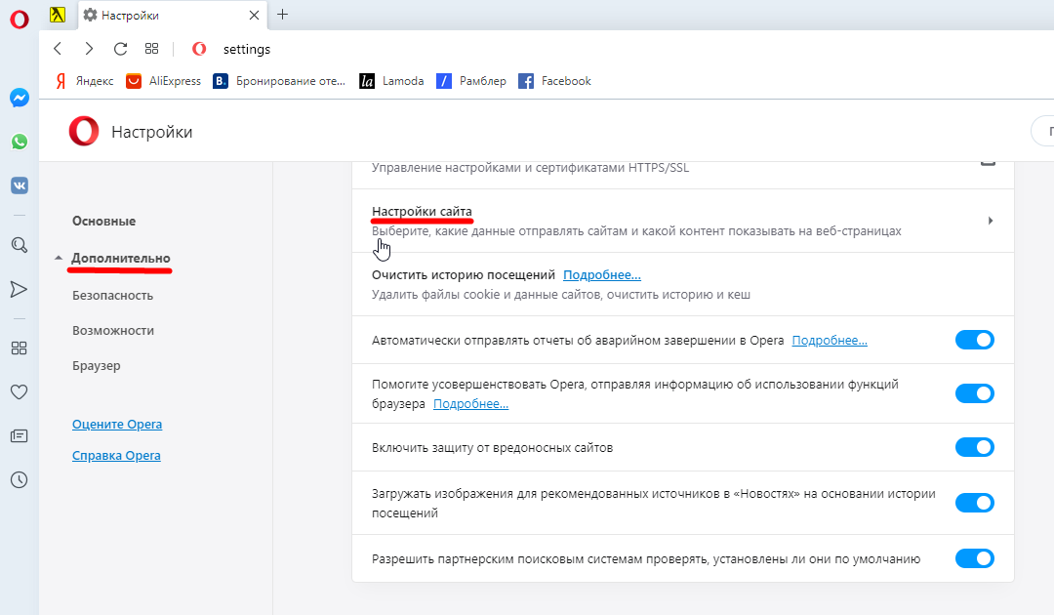Click Оцените Opera link
Viewport: 1054px width, 615px height.
click(117, 424)
